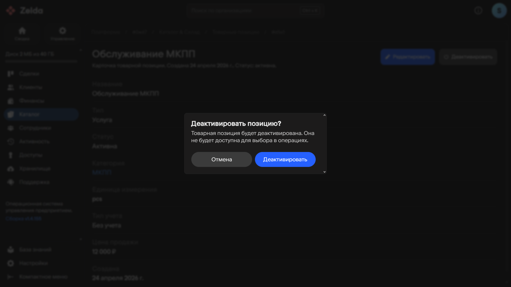The image size is (511, 287).
Task: Click the Редактировать button with pencil icon
Action: click(408, 57)
